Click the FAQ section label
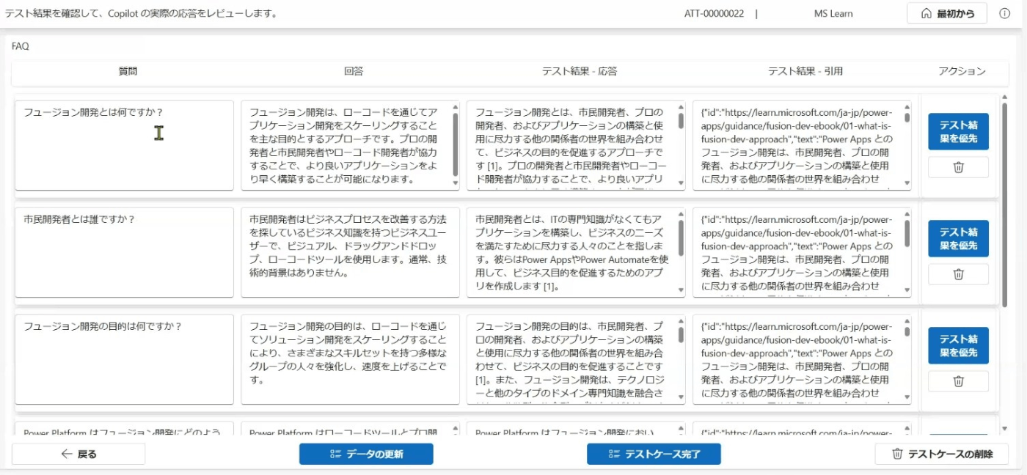Image resolution: width=1027 pixels, height=475 pixels. click(x=21, y=46)
